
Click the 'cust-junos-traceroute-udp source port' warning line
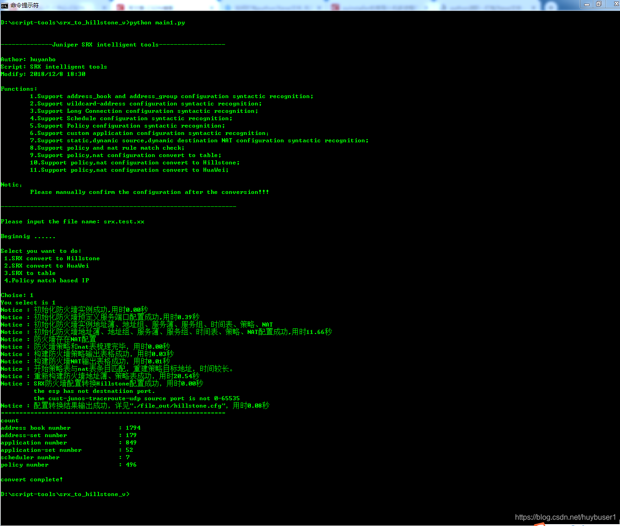click(137, 398)
